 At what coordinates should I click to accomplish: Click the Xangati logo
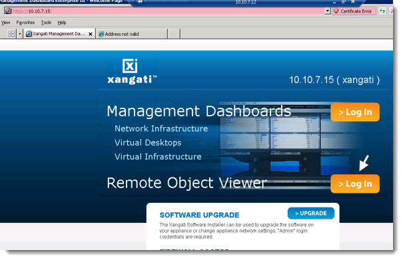132,72
